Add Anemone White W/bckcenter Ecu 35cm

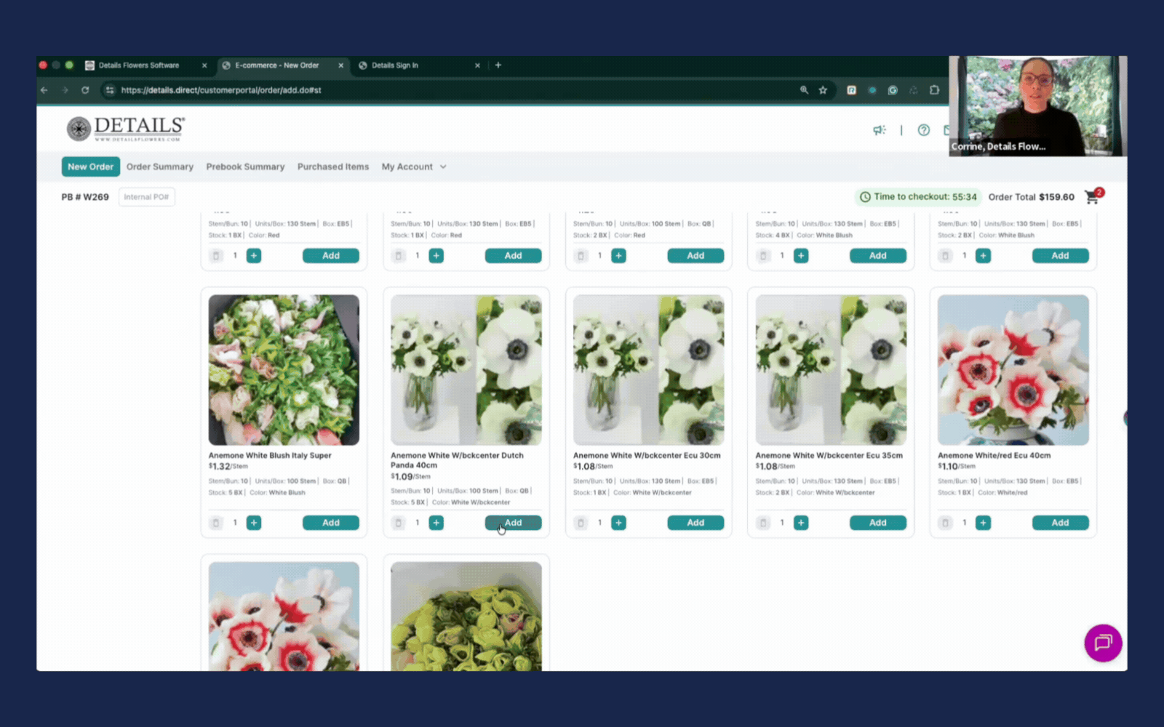(877, 523)
